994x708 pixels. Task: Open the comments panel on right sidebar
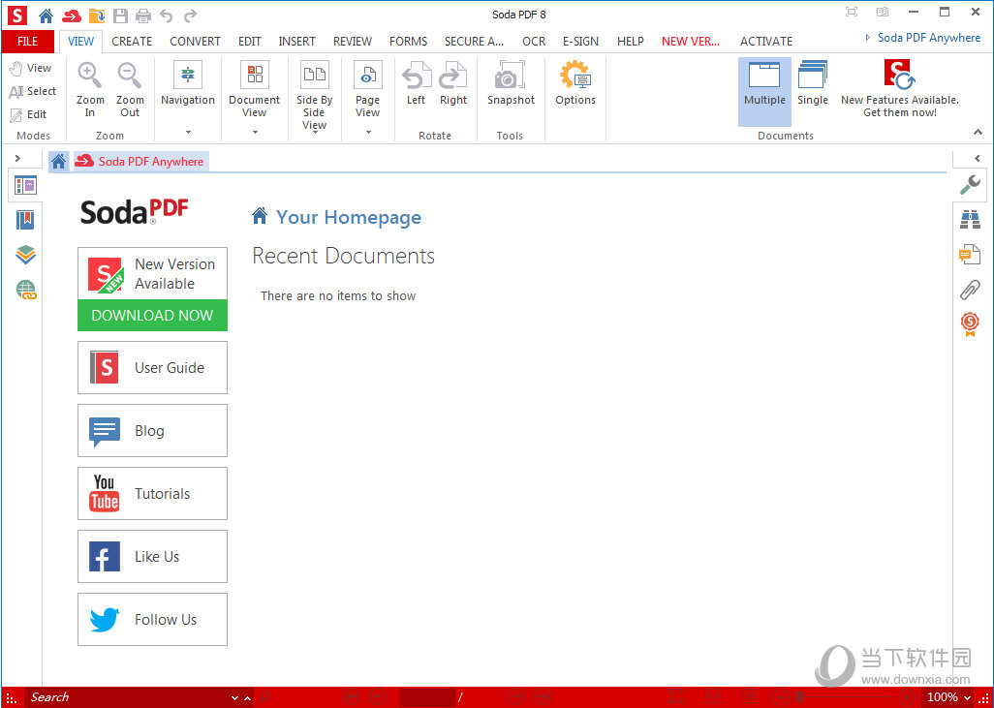[970, 255]
